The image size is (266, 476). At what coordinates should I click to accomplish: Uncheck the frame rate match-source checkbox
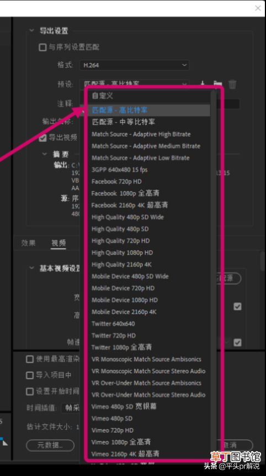pos(237,343)
